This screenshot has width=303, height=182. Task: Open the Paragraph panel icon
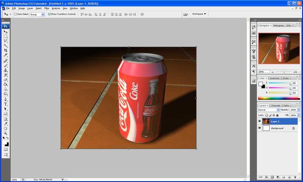point(254,72)
